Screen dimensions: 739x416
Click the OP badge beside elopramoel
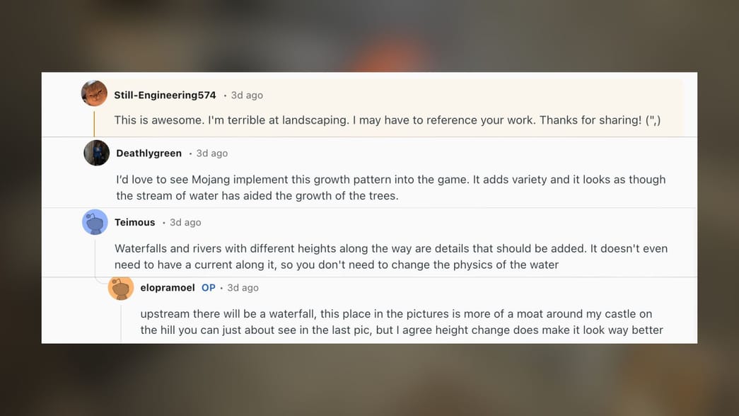click(208, 287)
